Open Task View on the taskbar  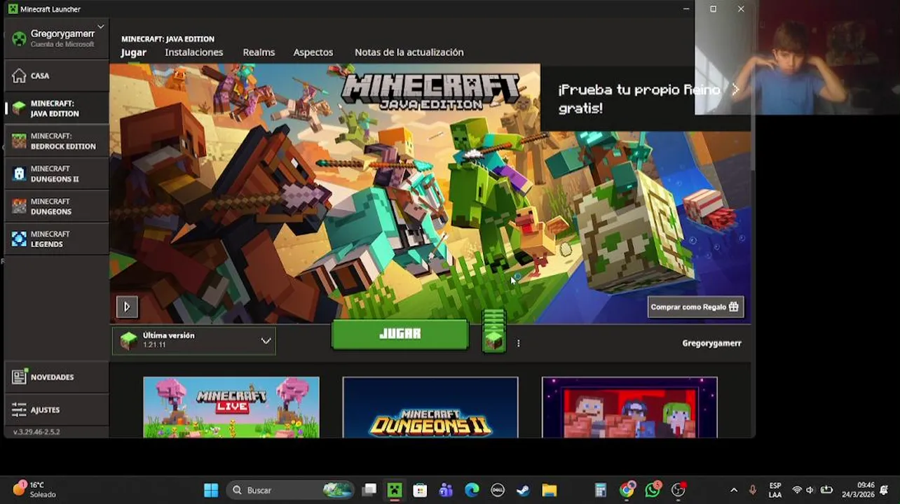(369, 490)
